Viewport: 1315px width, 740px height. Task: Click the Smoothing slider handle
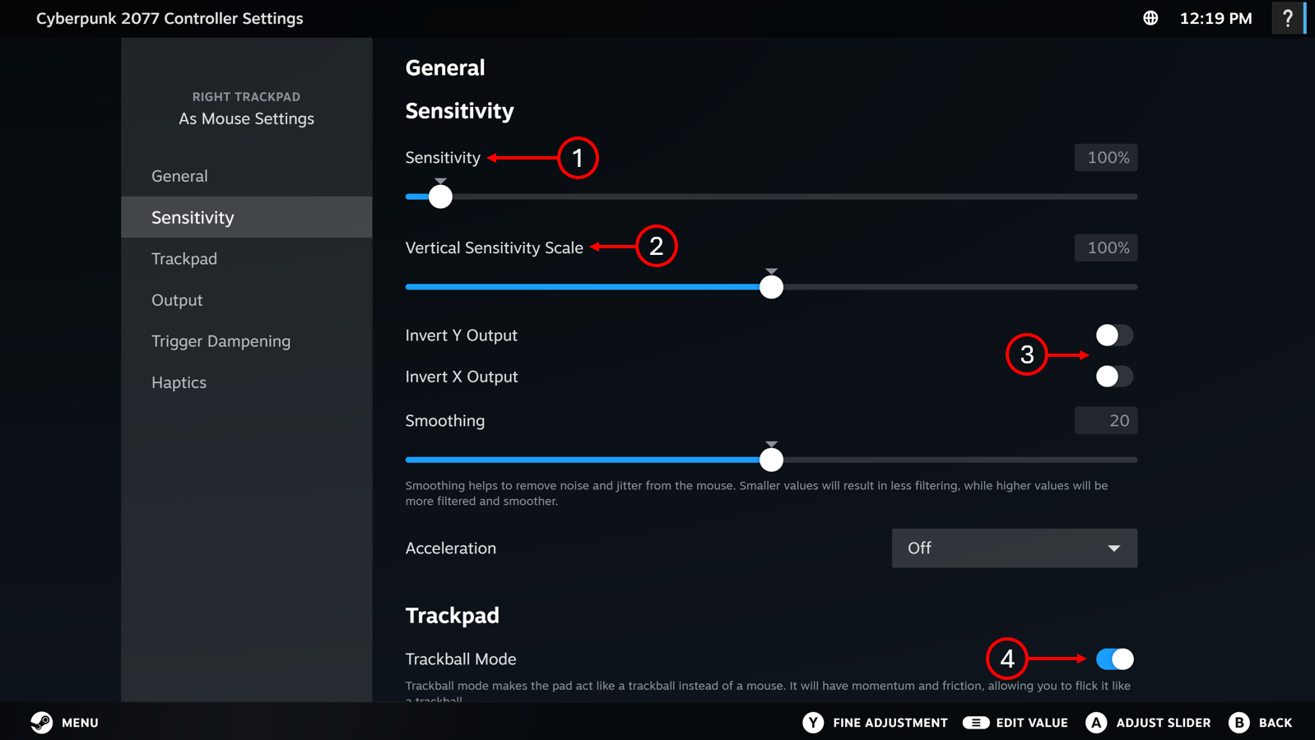pos(771,460)
